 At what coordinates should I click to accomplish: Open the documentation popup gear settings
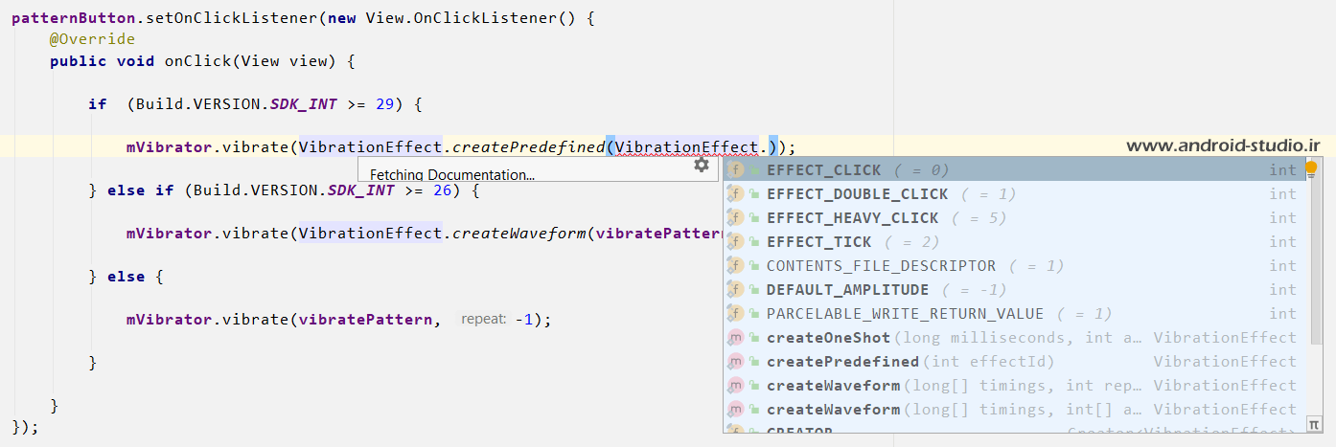[702, 166]
